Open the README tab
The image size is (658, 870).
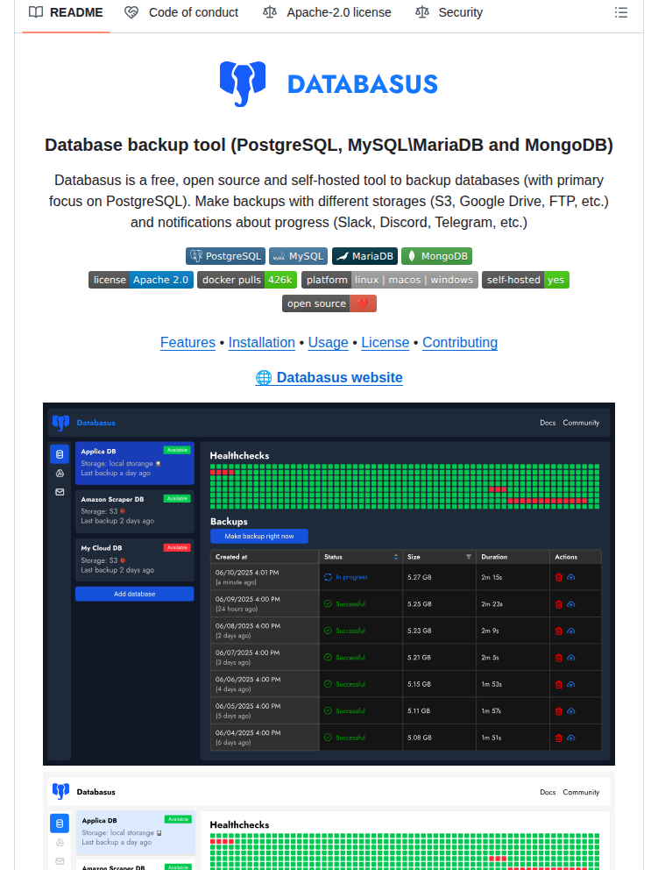pos(66,12)
